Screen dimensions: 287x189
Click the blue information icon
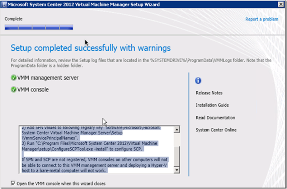(x=198, y=80)
